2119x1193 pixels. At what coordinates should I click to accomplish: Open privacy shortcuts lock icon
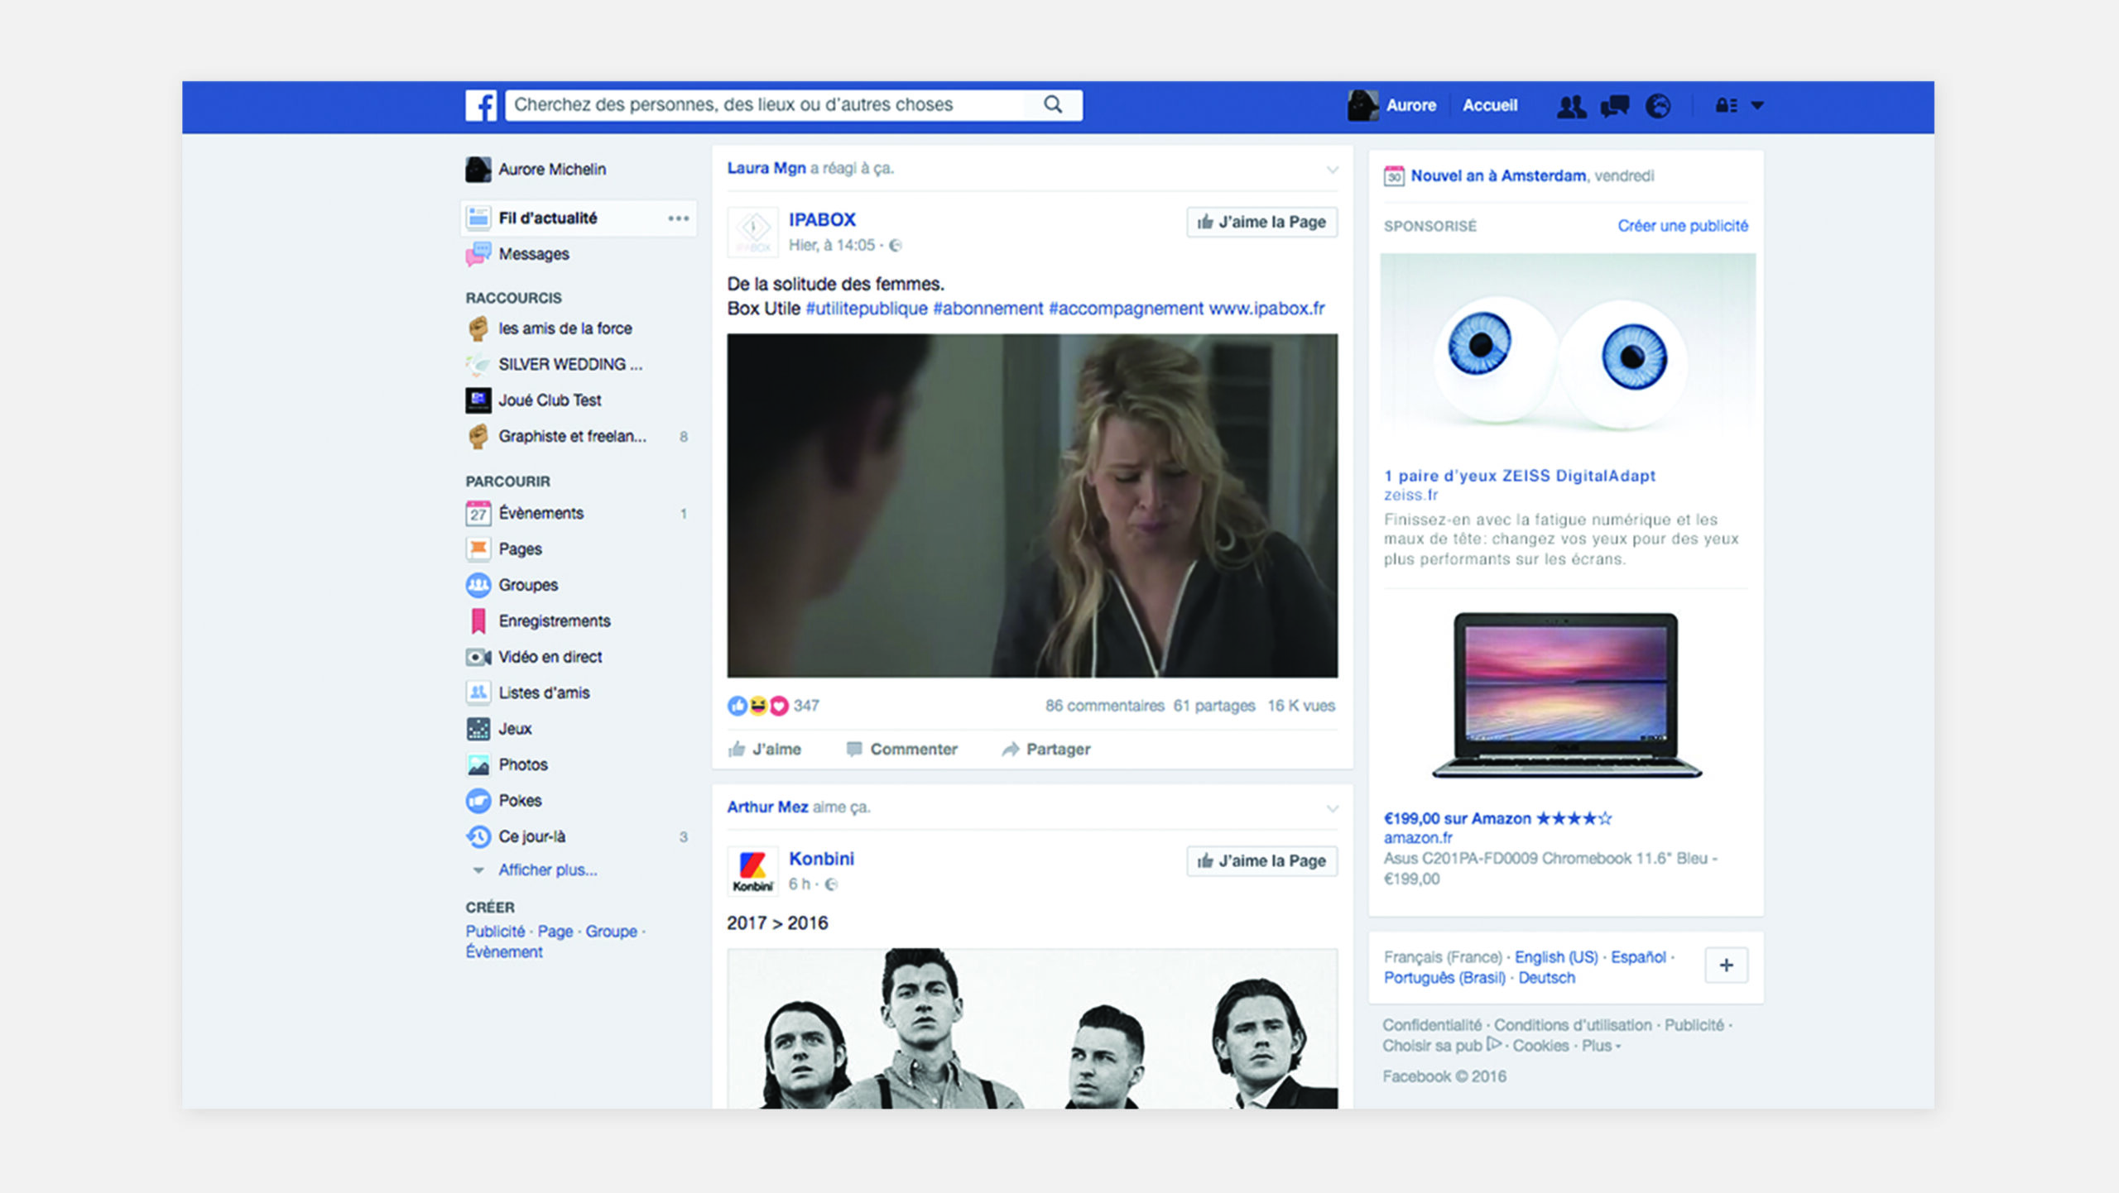coord(1726,106)
